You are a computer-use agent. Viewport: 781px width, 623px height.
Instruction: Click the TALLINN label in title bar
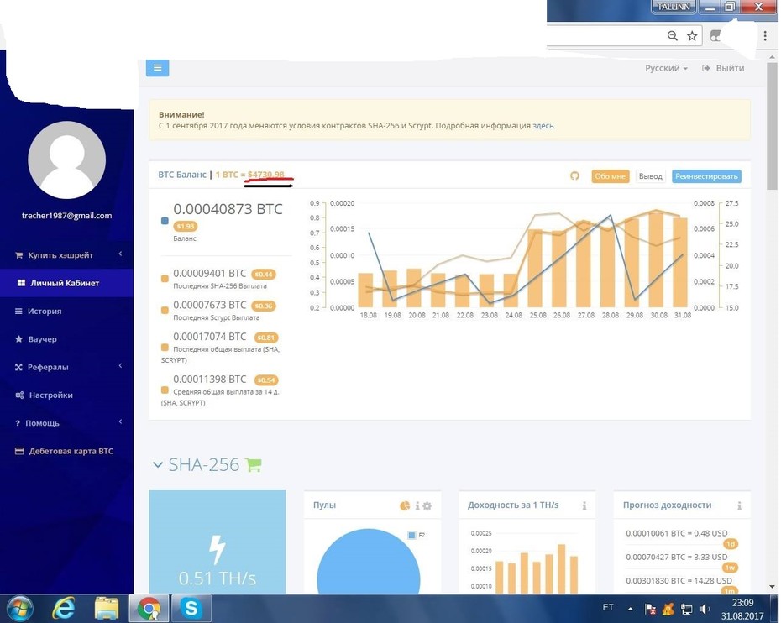674,7
